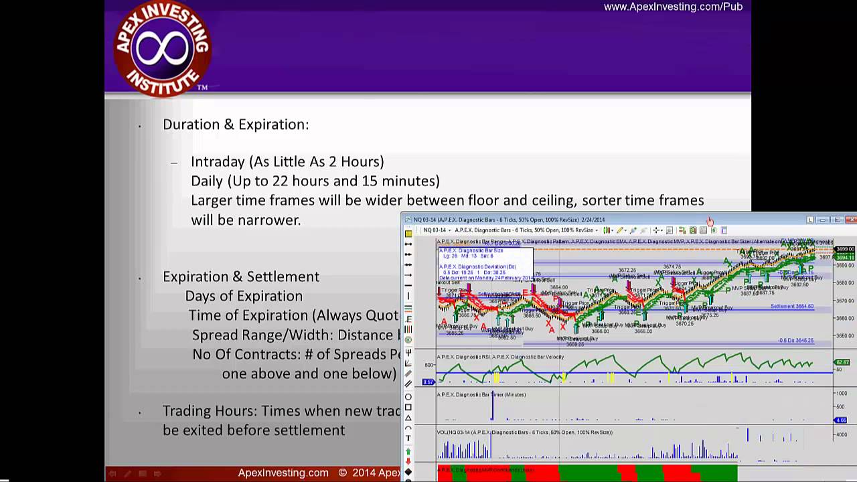Select the Vertical Line drawing tool
The image size is (857, 482).
pos(408,296)
